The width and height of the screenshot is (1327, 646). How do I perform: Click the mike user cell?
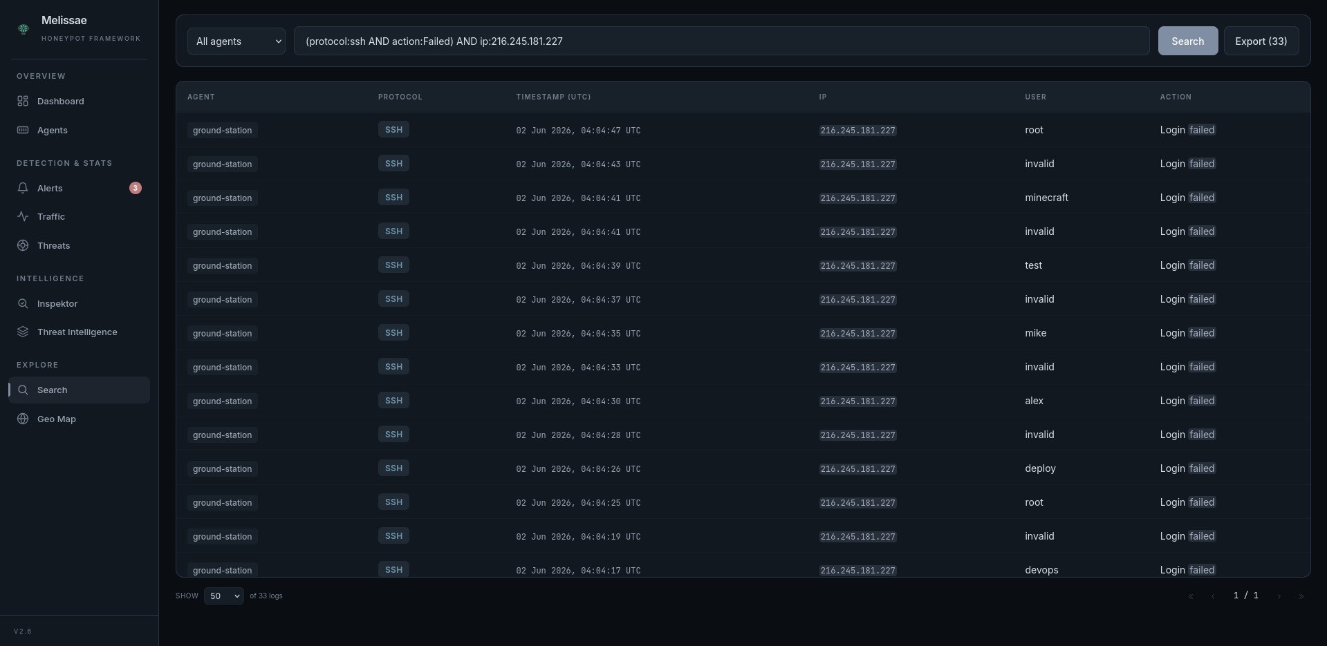point(1035,333)
